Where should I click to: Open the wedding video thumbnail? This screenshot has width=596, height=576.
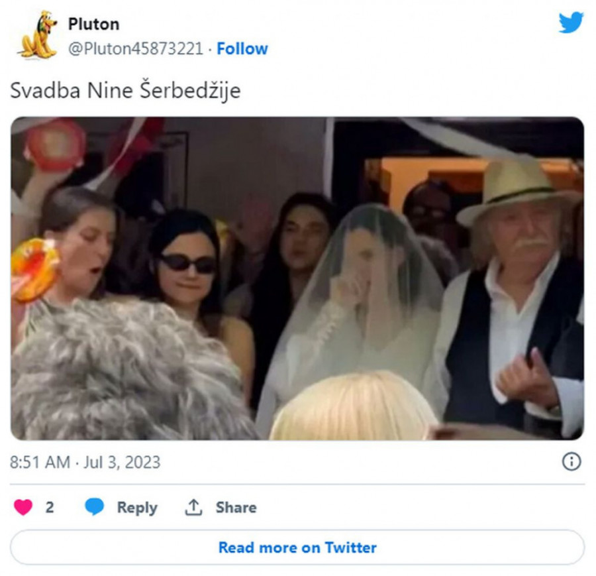[297, 278]
